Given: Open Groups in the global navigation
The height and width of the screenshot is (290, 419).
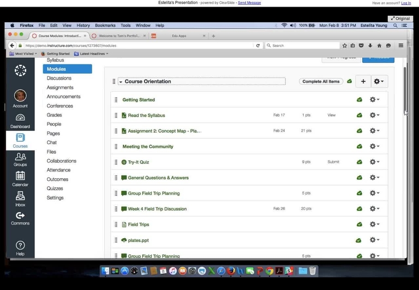Looking at the screenshot, I should click(20, 160).
